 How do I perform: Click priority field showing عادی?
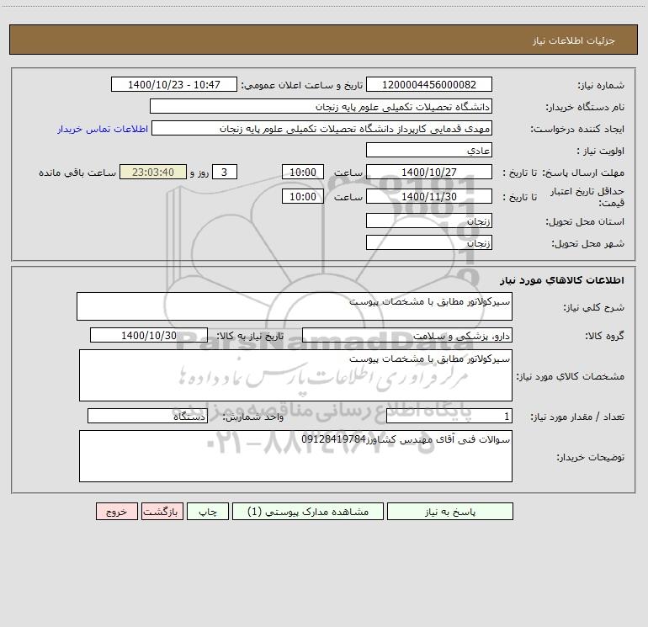click(429, 150)
